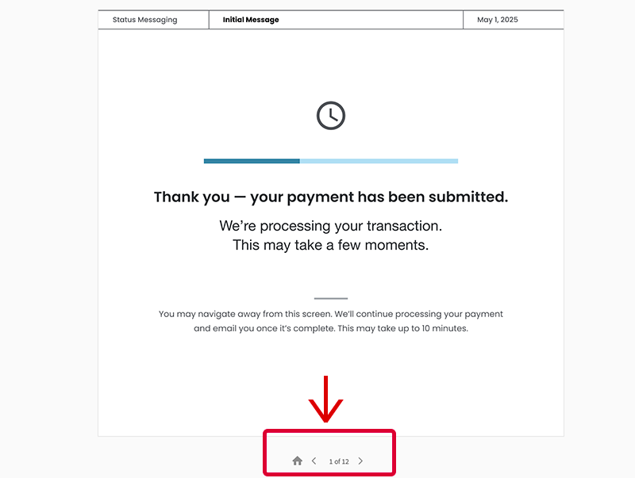The width and height of the screenshot is (635, 478).
Task: Click the 'We're processing your transaction' text
Action: click(x=331, y=226)
